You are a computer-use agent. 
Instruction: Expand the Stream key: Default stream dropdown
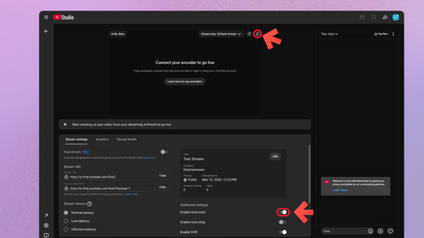pyautogui.click(x=221, y=34)
